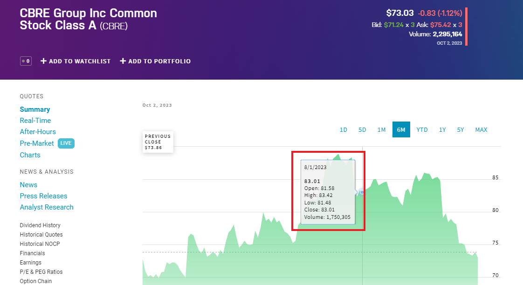View Dividend History
The height and width of the screenshot is (285, 523).
tap(40, 225)
